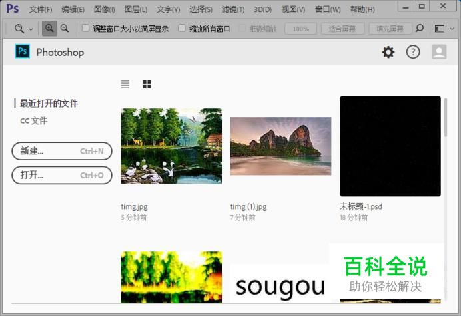Minimize the Photoshop window
This screenshot has width=461, height=316.
406,6
